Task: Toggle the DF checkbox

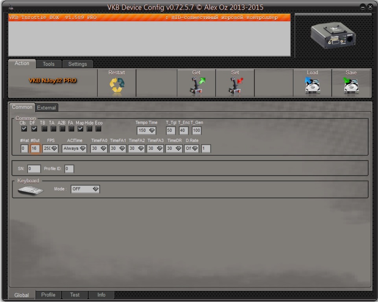Action: coord(34,129)
